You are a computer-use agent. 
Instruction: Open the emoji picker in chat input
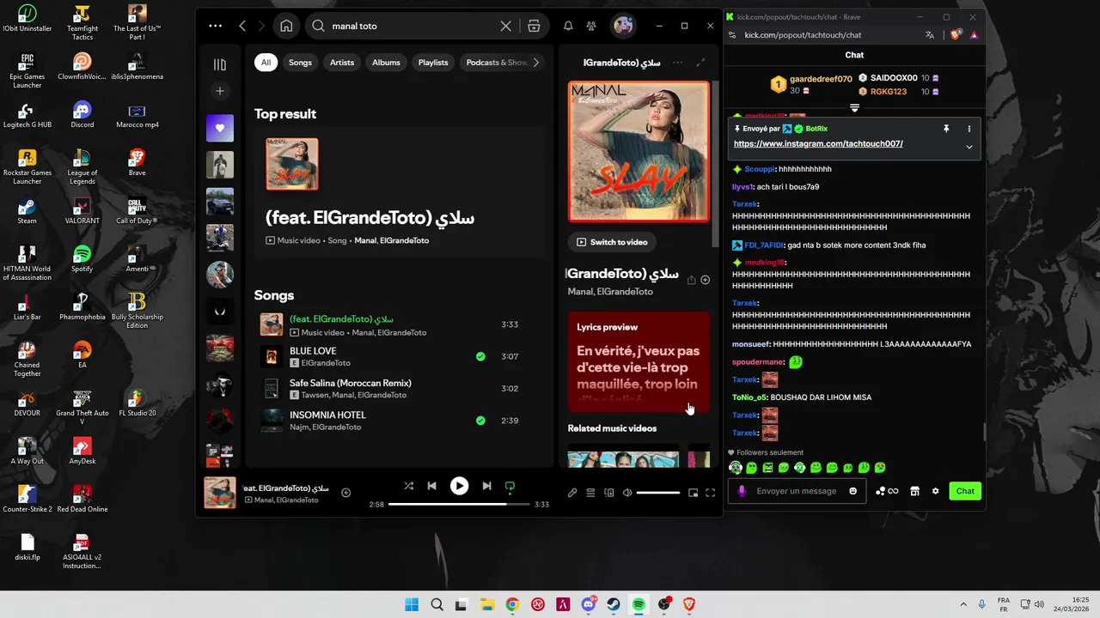pos(852,491)
